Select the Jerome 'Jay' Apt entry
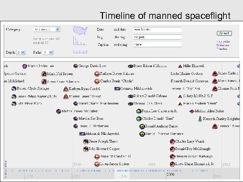The image size is (243, 182). click(186, 89)
